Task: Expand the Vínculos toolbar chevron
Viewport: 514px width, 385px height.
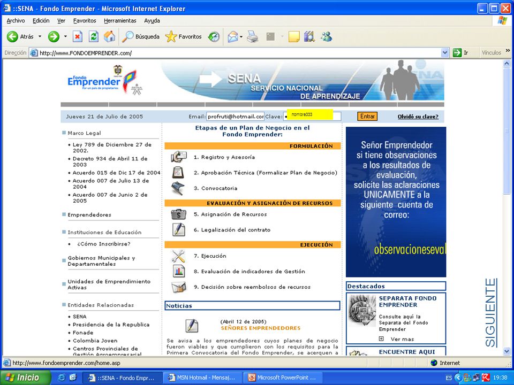Action: point(508,50)
